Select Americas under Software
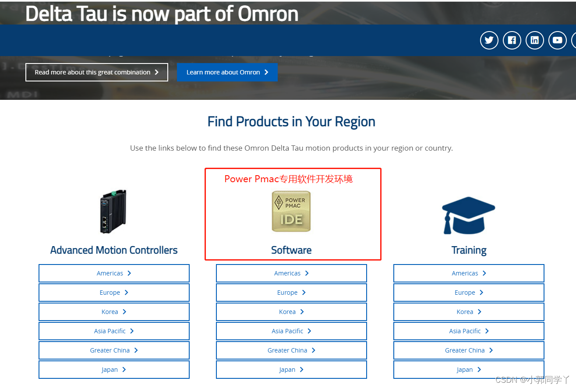 pos(291,273)
